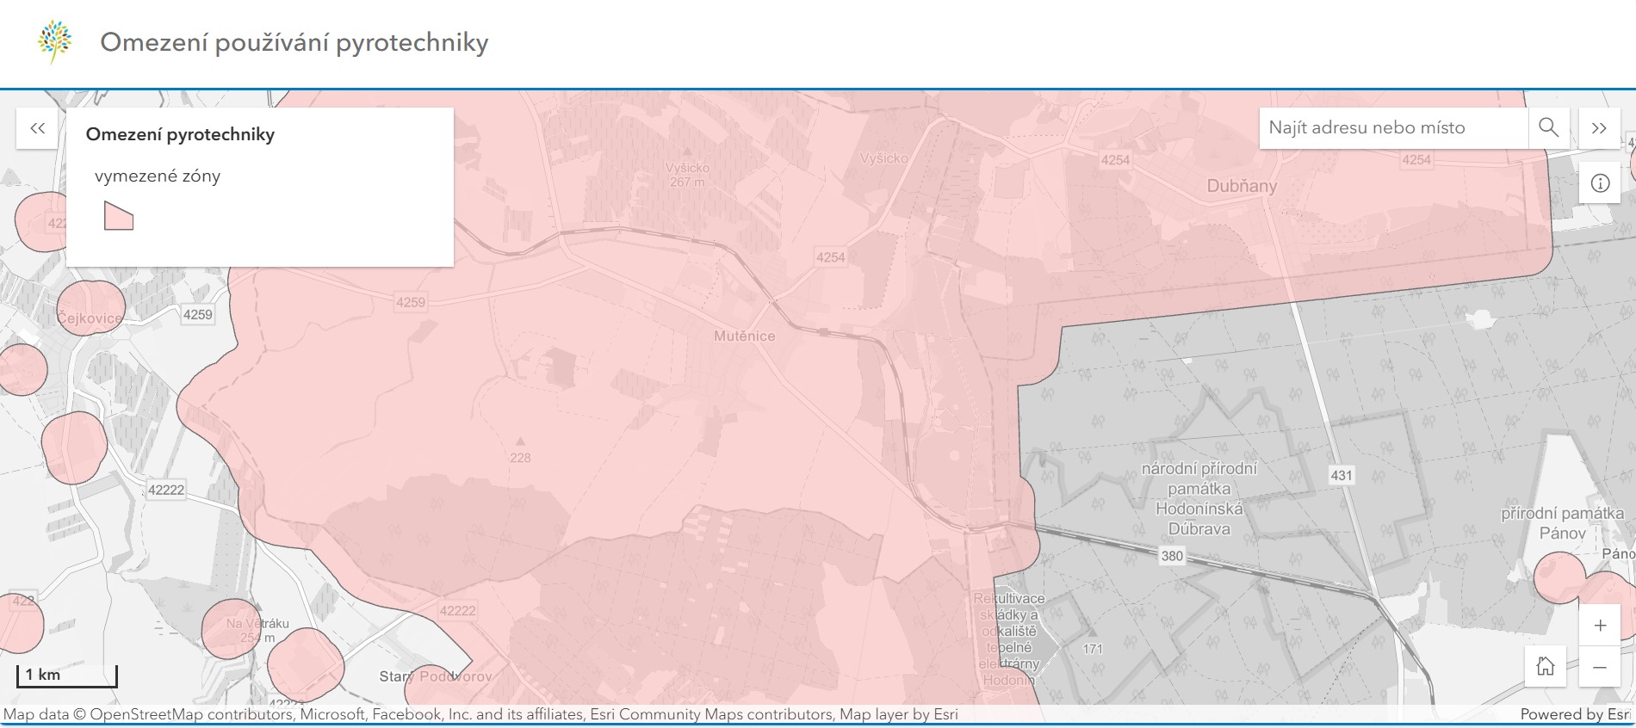Open the map information button
The image size is (1636, 728).
pos(1600,183)
